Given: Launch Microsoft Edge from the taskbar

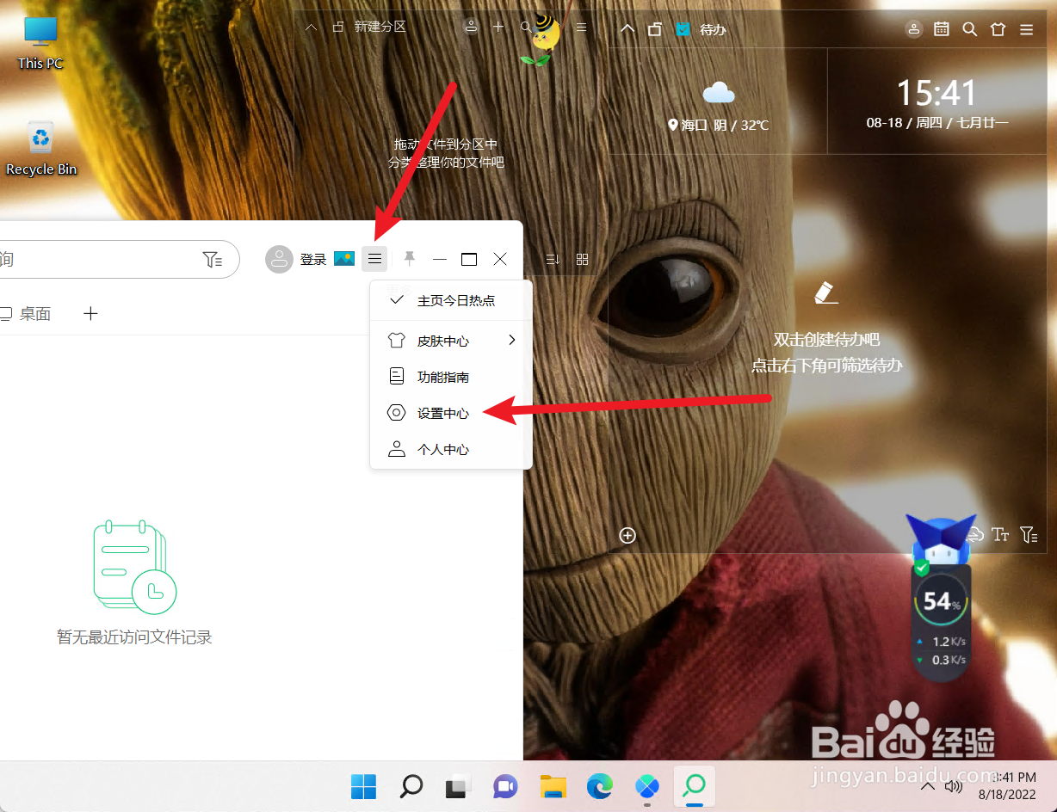Looking at the screenshot, I should pyautogui.click(x=600, y=785).
